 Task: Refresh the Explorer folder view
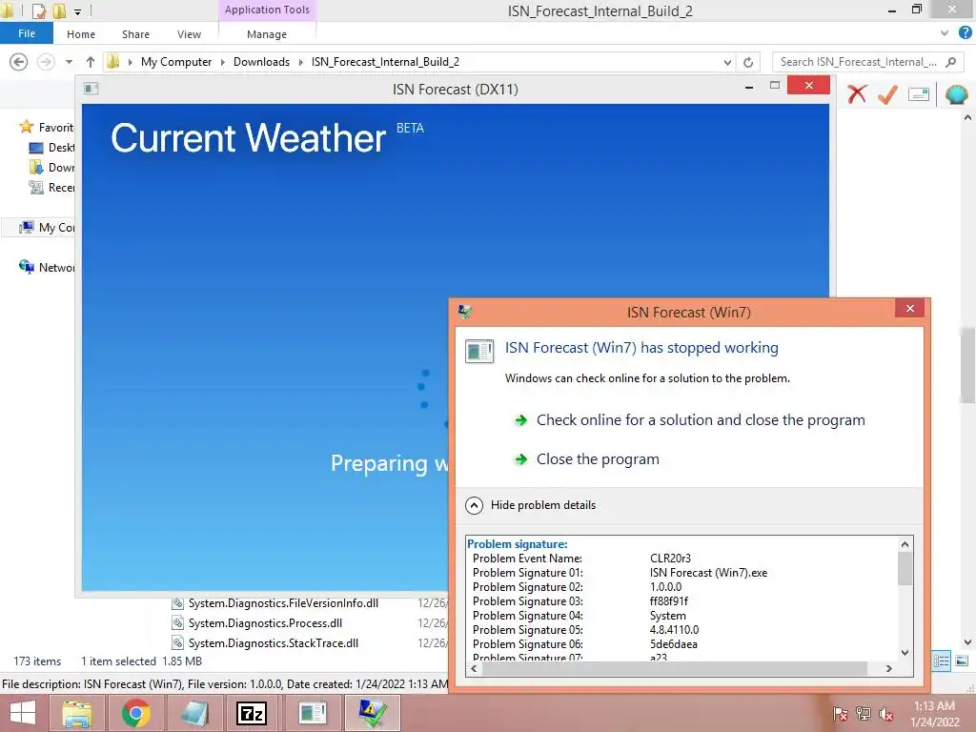pyautogui.click(x=748, y=62)
